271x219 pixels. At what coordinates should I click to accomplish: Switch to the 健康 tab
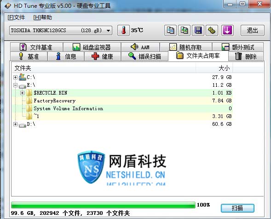coord(102,56)
